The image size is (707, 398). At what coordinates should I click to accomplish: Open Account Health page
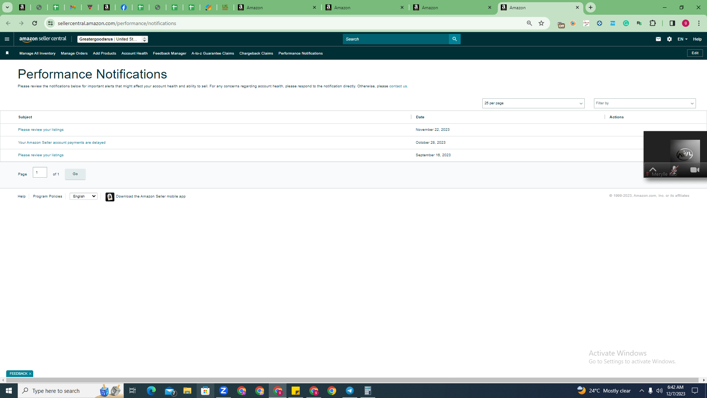click(x=134, y=53)
